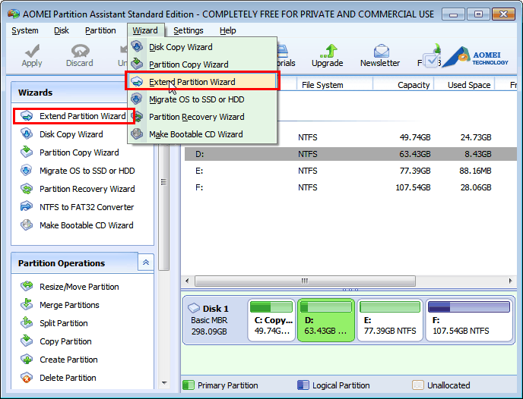523x399 pixels.
Task: Close the open Wizard menu
Action: pos(145,30)
